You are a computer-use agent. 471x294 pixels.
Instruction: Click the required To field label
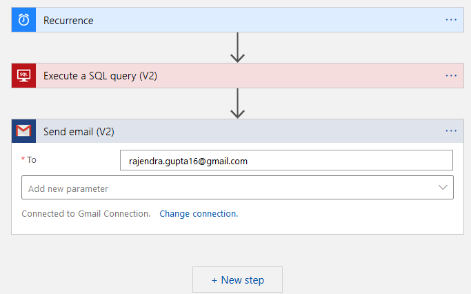pos(31,160)
